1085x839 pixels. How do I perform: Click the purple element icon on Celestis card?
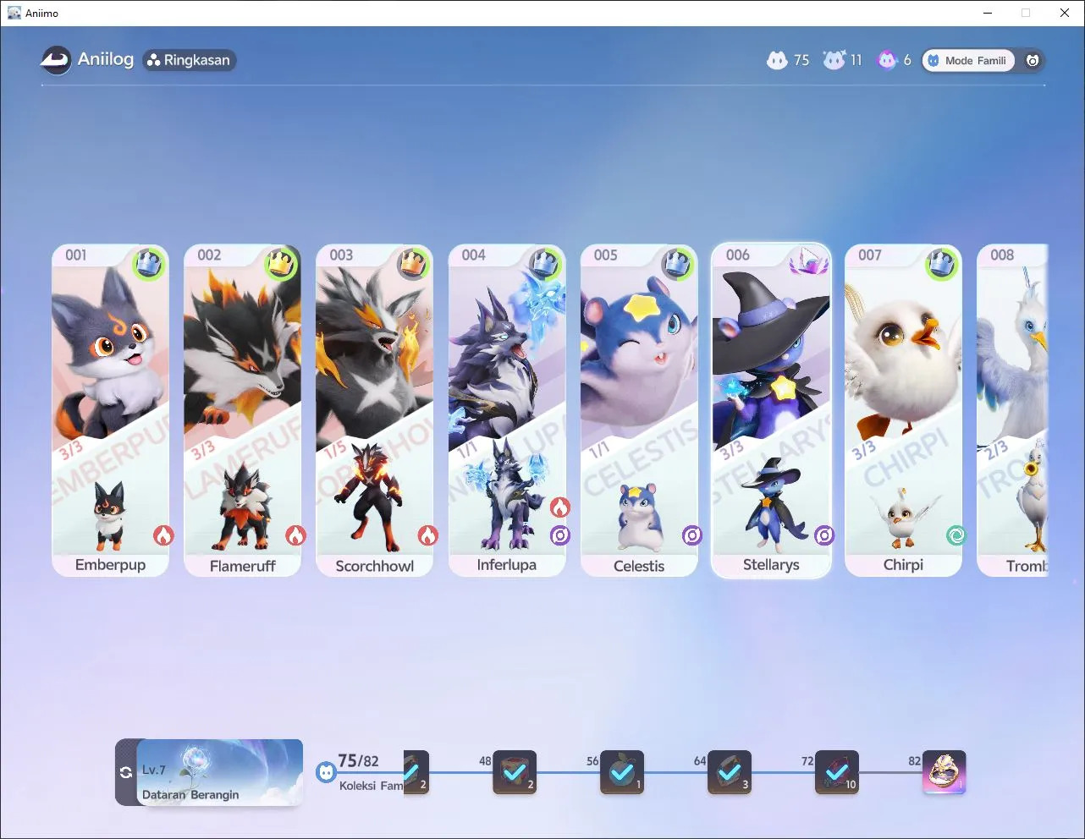pos(692,535)
